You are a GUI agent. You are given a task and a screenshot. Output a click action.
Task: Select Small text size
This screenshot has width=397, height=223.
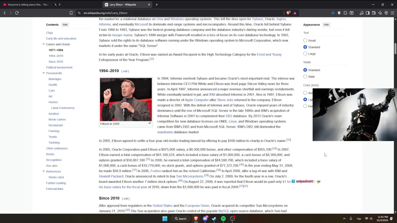tap(305, 41)
